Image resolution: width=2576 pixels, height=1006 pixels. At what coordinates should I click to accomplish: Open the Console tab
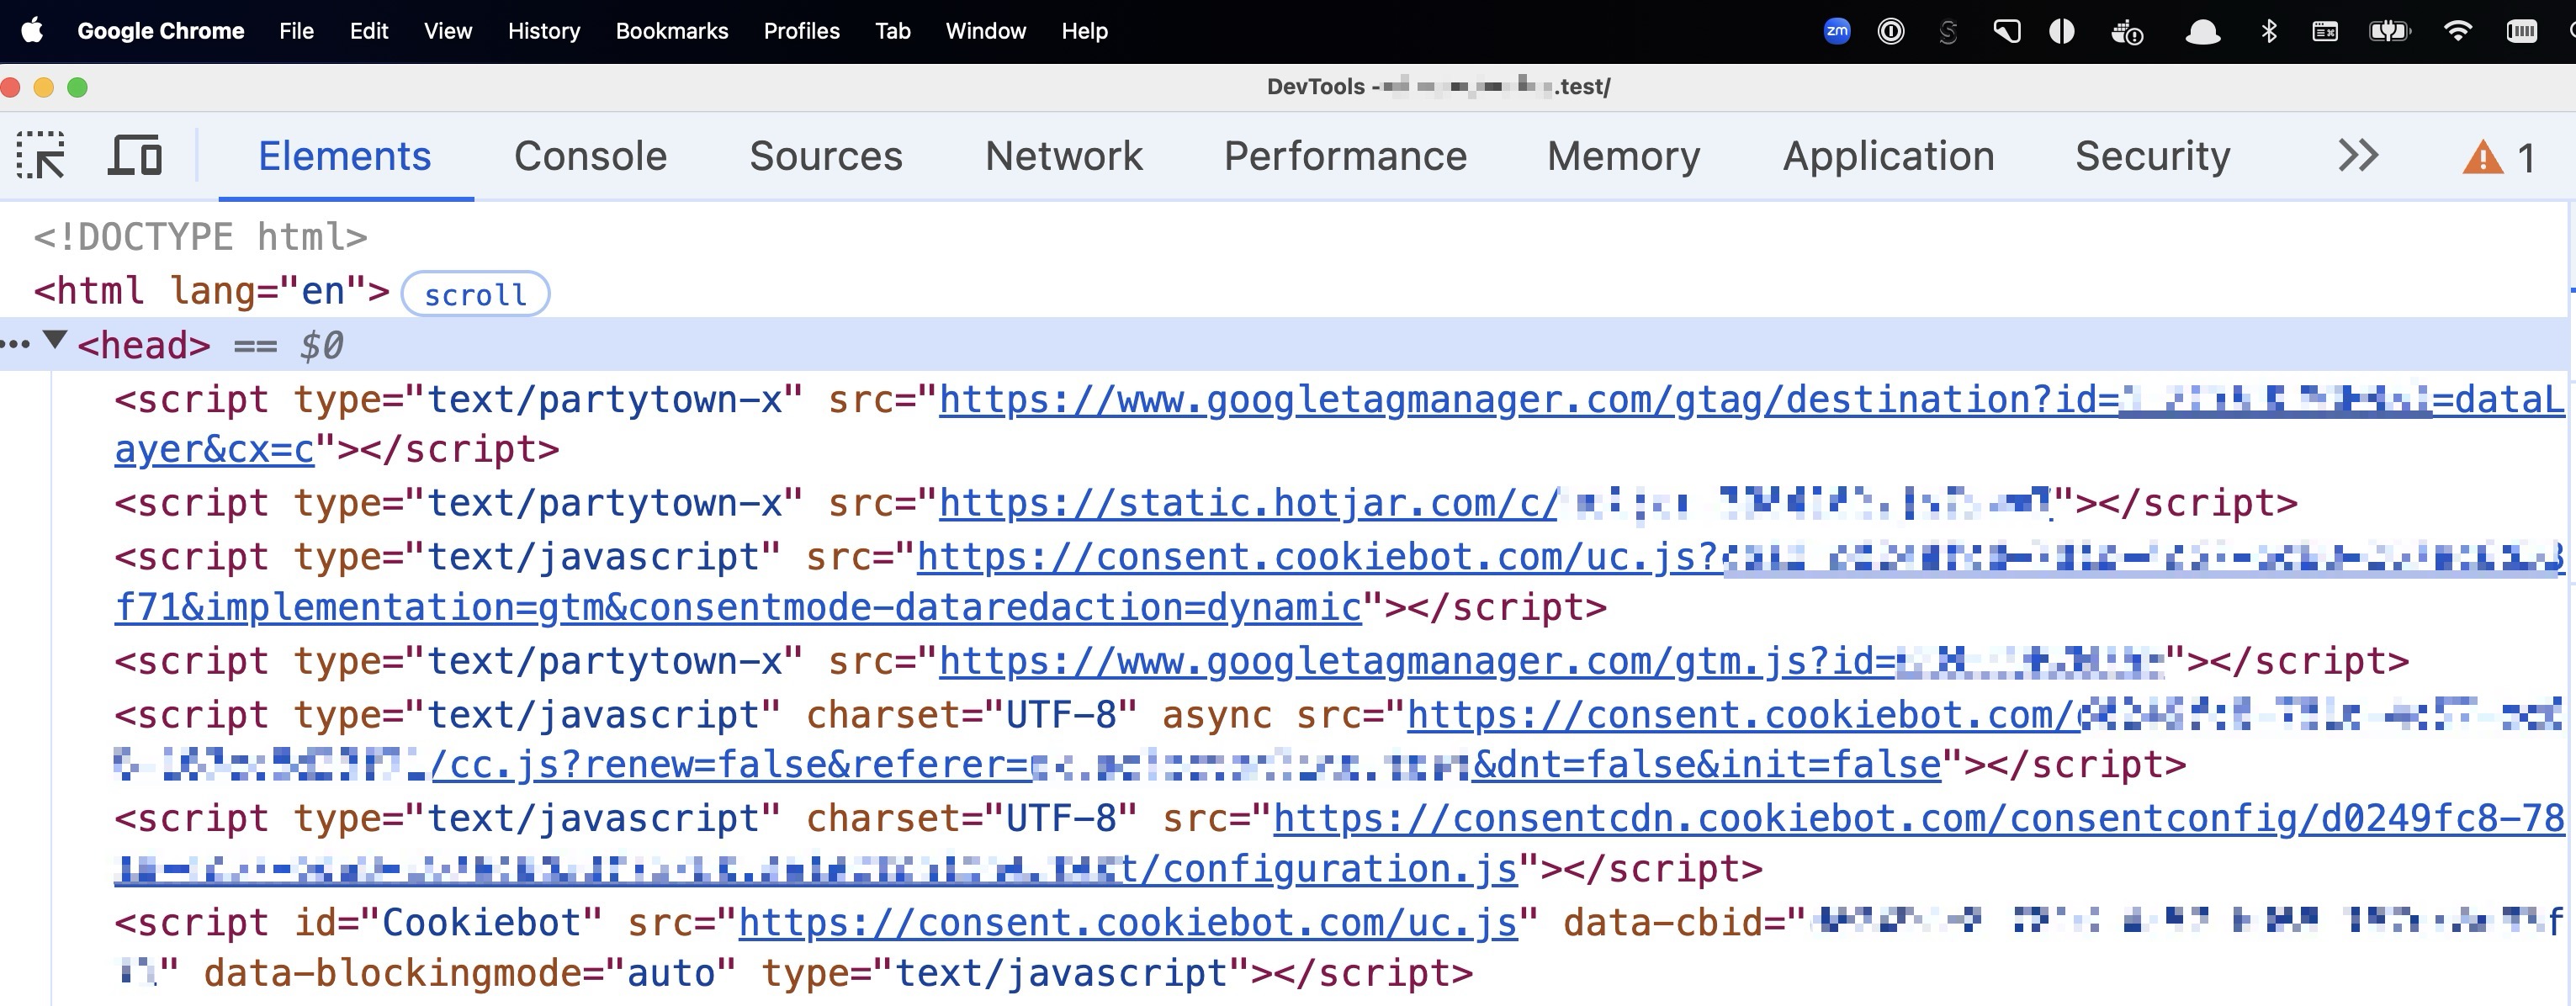tap(590, 156)
